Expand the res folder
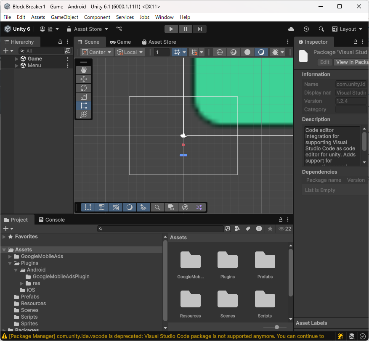369x341 pixels. tap(21, 283)
